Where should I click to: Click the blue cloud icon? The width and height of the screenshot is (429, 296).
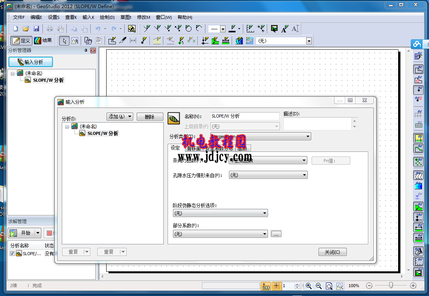coord(417,44)
